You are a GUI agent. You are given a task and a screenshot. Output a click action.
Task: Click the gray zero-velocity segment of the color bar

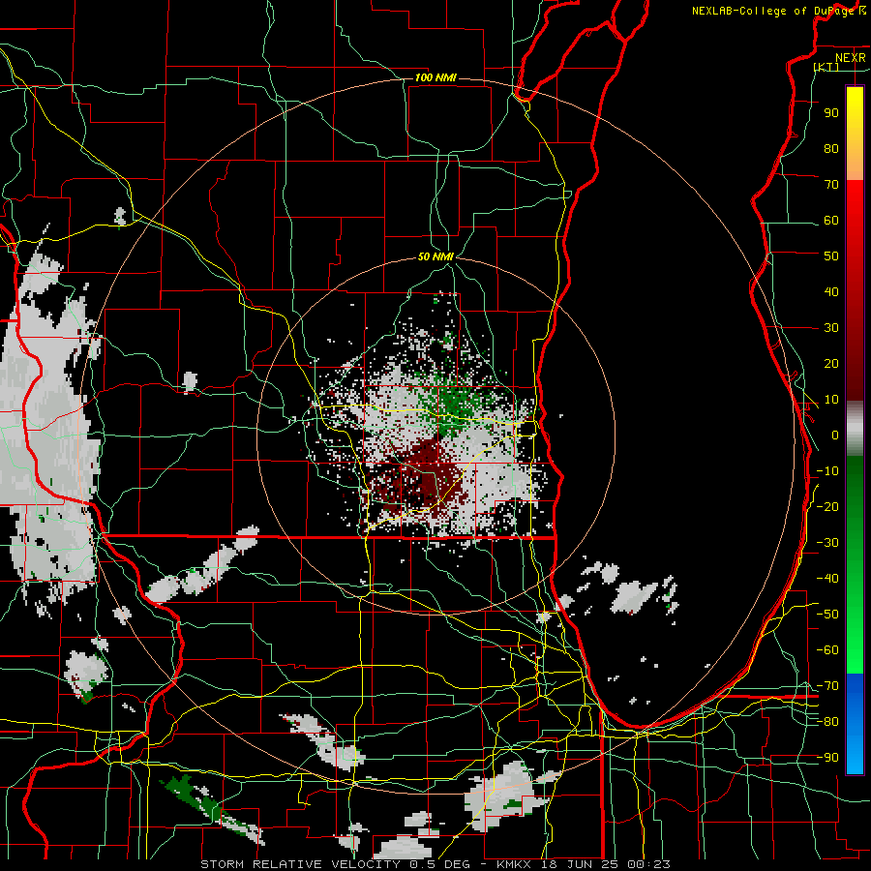[855, 428]
